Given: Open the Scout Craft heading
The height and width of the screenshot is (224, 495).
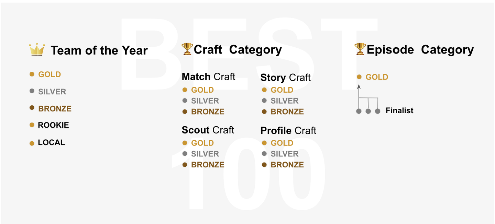Looking at the screenshot, I should (208, 130).
